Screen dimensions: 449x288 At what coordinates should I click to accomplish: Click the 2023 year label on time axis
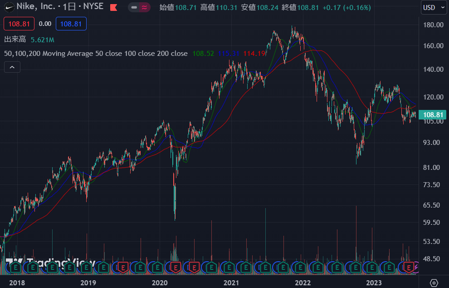[x=374, y=283]
